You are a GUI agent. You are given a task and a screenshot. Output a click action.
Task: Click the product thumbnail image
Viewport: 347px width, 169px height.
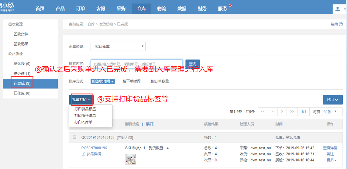click(131, 159)
